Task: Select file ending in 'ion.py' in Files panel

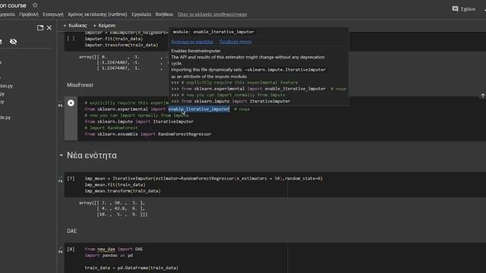Action: 7,86
